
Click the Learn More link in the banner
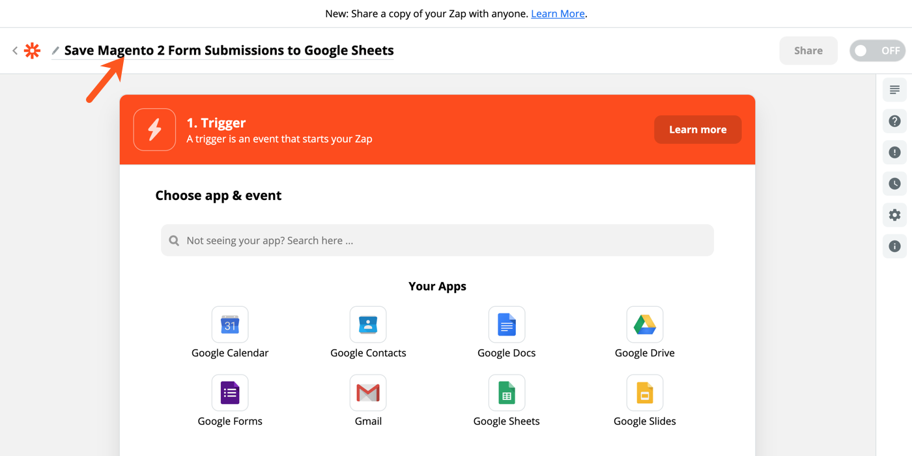[557, 13]
